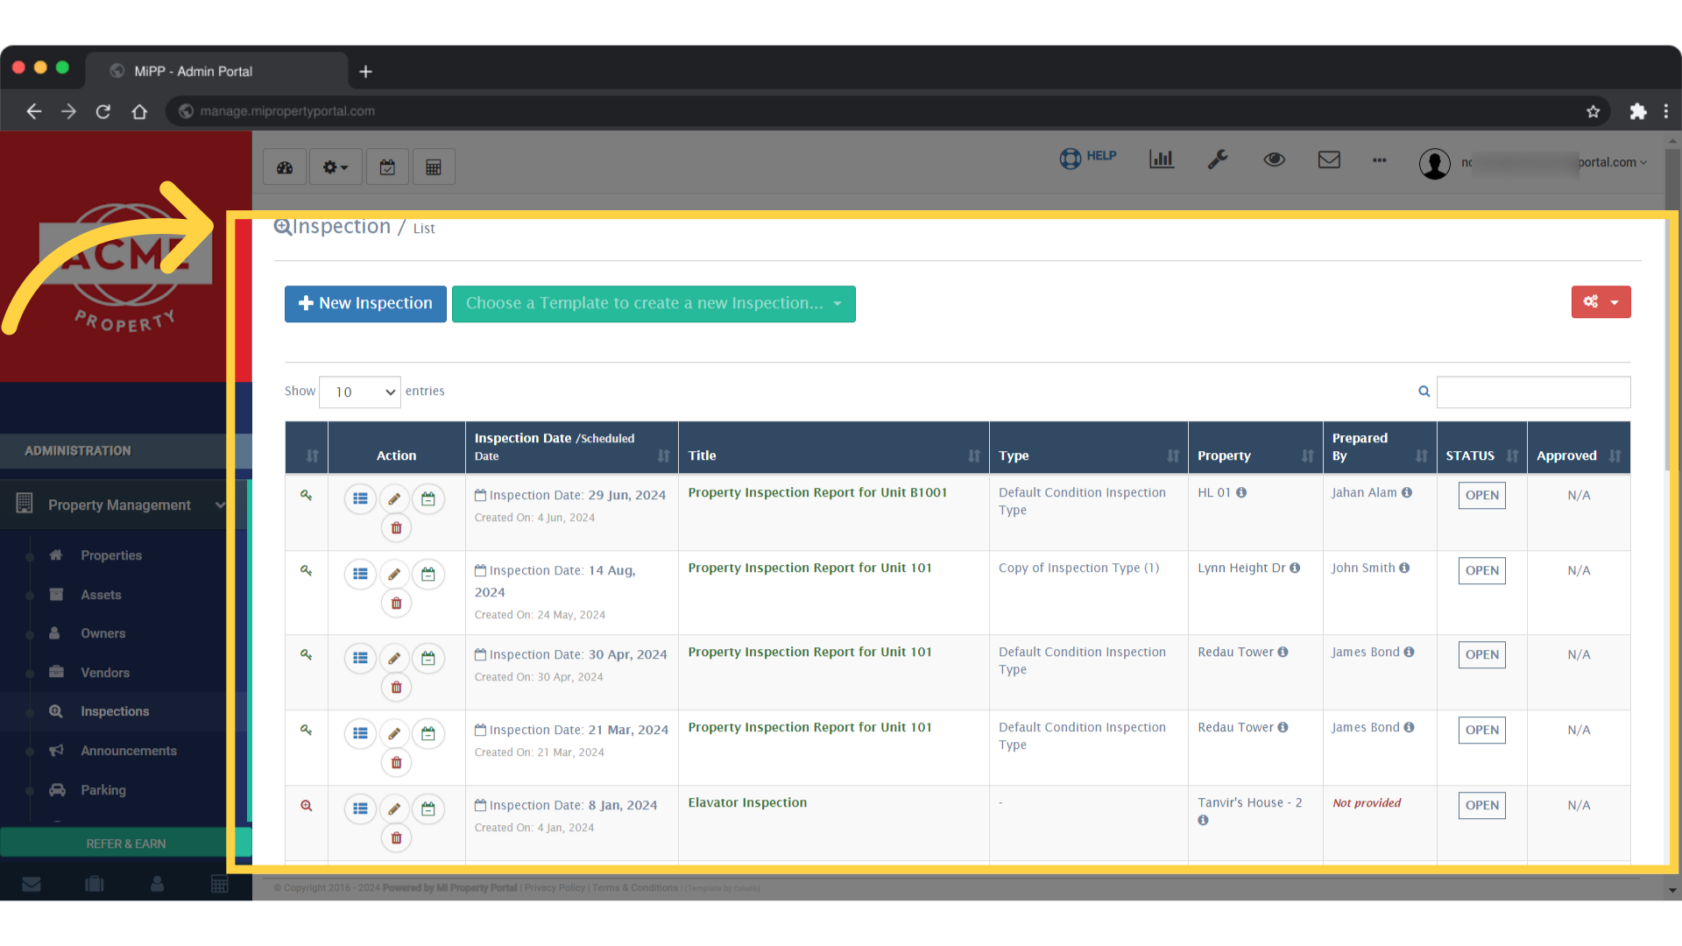Reload the page in browser
The width and height of the screenshot is (1682, 946).
103,112
